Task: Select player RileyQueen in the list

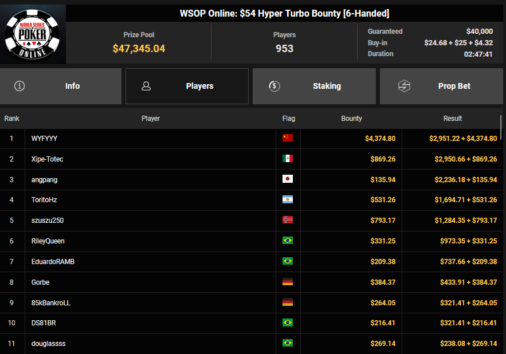Action: click(48, 241)
